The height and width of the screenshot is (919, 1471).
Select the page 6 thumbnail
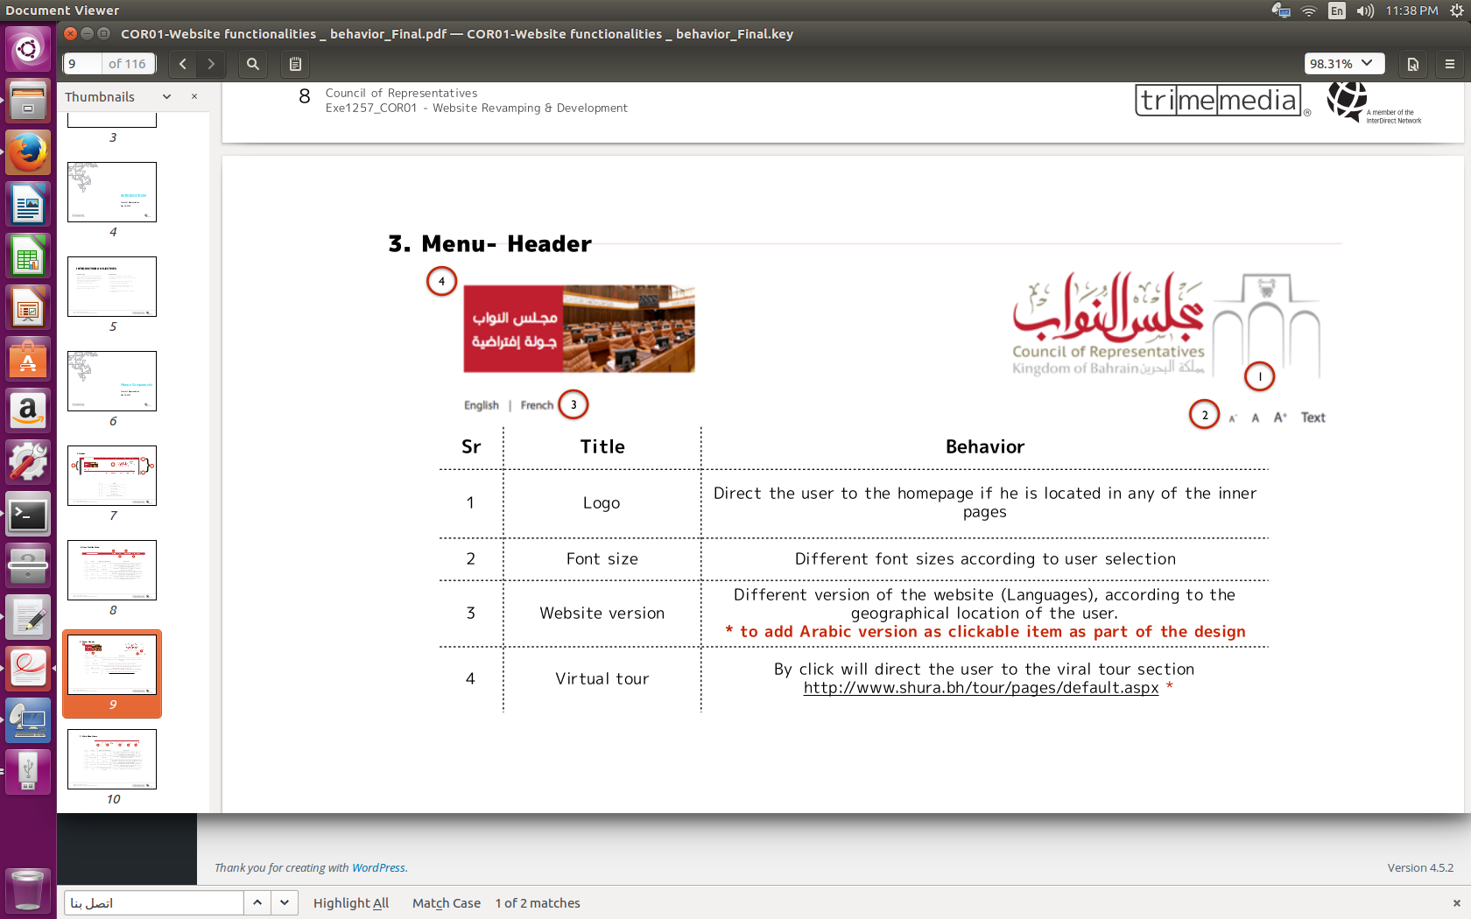tap(112, 381)
